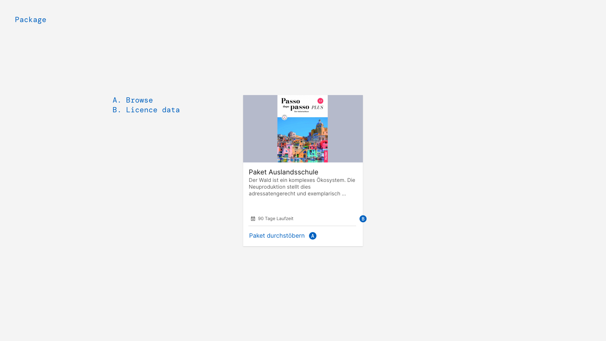Open the Paket durchstöbern link

[277, 236]
